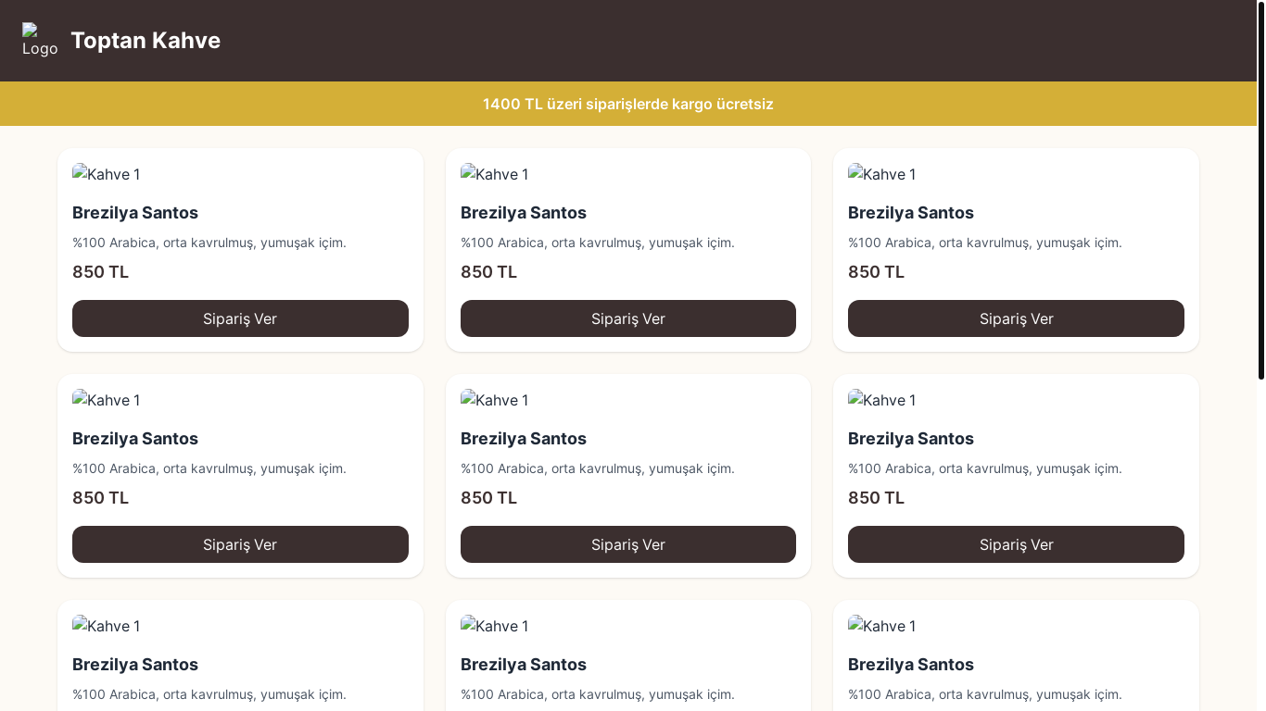Image resolution: width=1266 pixels, height=711 pixels.
Task: Click Brezilya Santos title in third row's right card
Action: click(911, 665)
